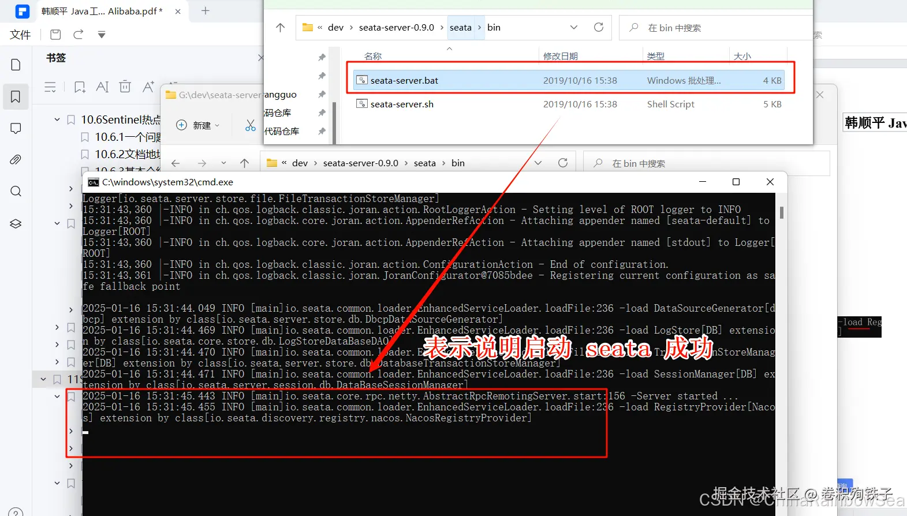The width and height of the screenshot is (907, 516).
Task: Open the bookmarks sidebar panel
Action: point(16,96)
